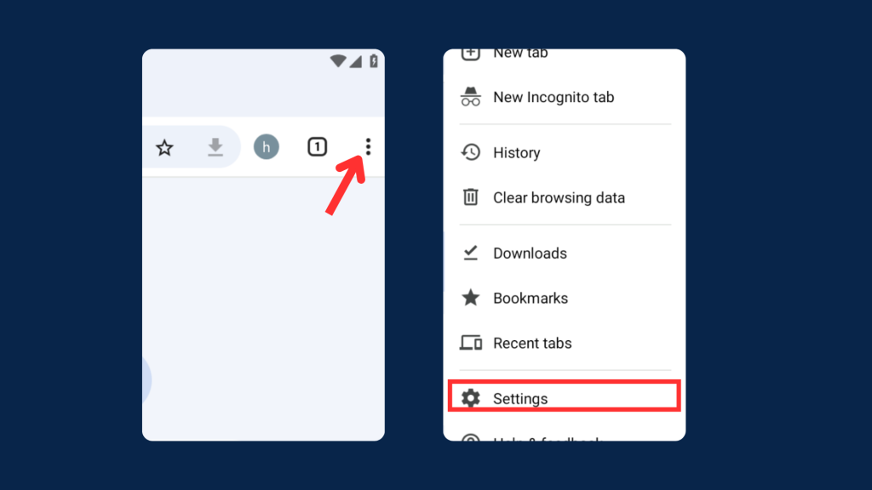Open the tab switcher showing 1
This screenshot has height=490, width=872.
317,147
